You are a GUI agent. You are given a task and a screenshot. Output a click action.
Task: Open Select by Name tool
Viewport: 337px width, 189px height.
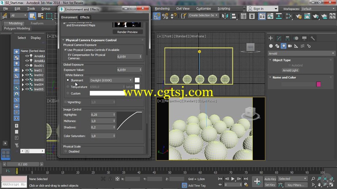[40, 16]
